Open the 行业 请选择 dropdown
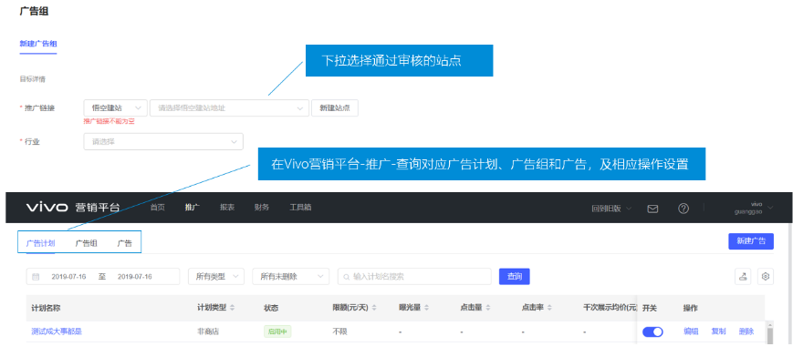Viewport: 793px width, 357px height. click(163, 142)
